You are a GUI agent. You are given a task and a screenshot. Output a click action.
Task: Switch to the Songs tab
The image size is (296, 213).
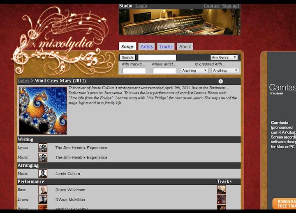tap(127, 46)
